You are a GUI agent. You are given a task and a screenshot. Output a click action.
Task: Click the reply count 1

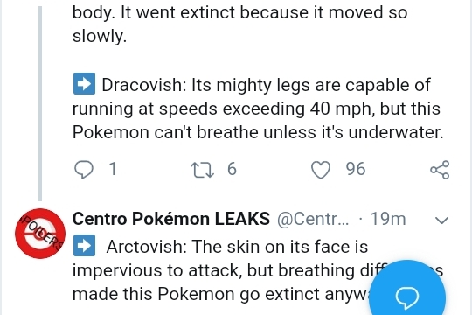point(113,169)
